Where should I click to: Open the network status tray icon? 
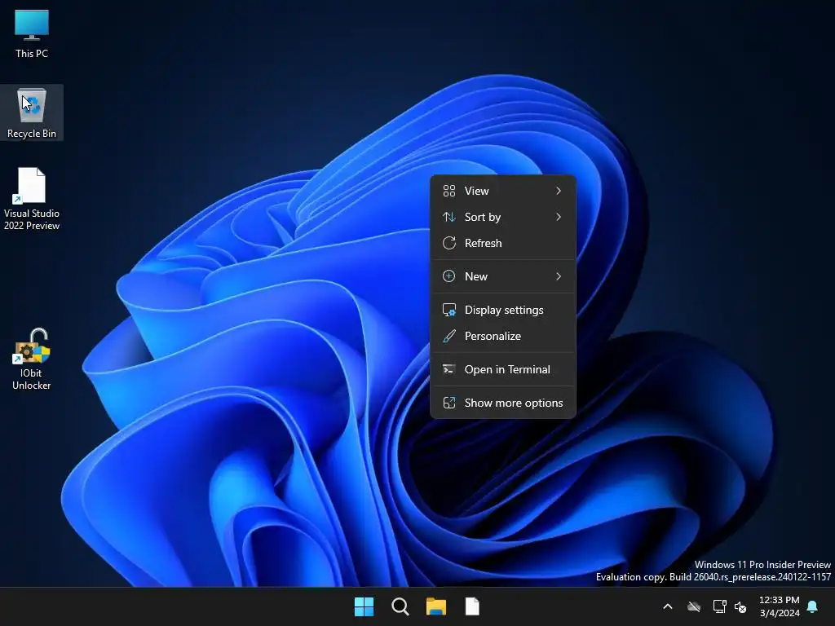pyautogui.click(x=719, y=606)
